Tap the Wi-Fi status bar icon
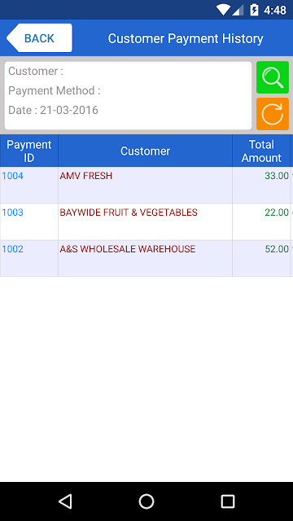Screen dimensions: 293x521 (222, 10)
